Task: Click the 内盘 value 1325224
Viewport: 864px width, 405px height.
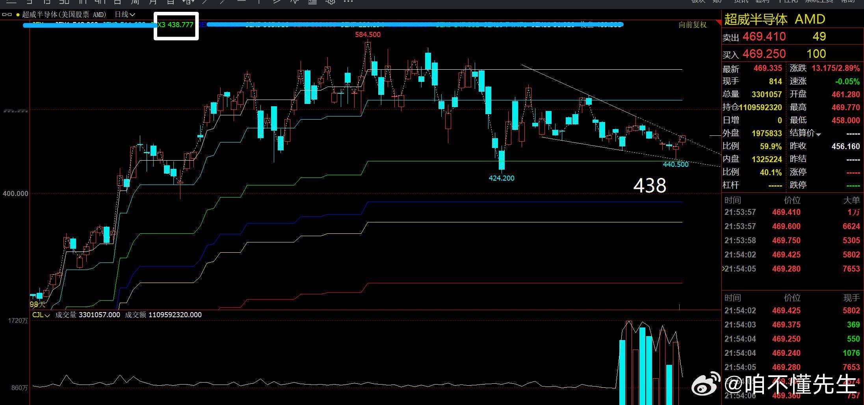Action: pyautogui.click(x=767, y=159)
